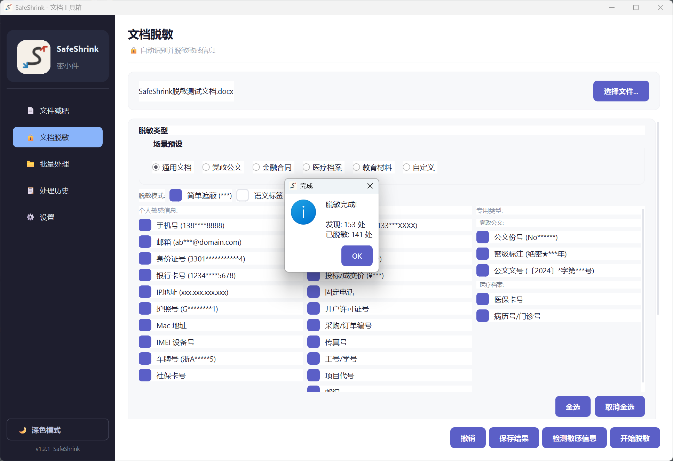
Task: Click OK in completion dialog
Action: [357, 256]
